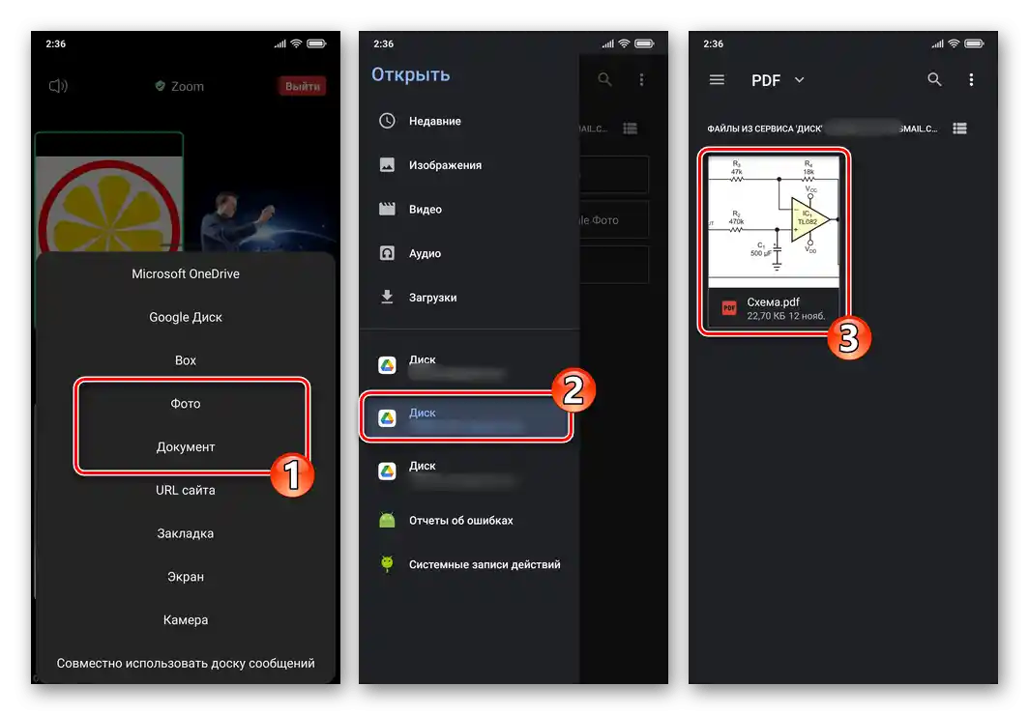The width and height of the screenshot is (1029, 715).
Task: Open Загрузки in the drawer
Action: pos(469,297)
